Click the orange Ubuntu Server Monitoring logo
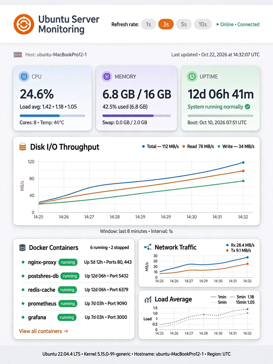 pyautogui.click(x=24, y=24)
